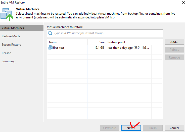Click the Entire VM Restore wizard icon

point(7,14)
